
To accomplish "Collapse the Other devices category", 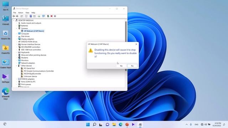I will (17, 65).
